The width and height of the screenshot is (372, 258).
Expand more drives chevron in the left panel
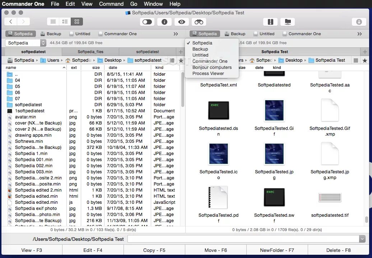click(x=176, y=34)
